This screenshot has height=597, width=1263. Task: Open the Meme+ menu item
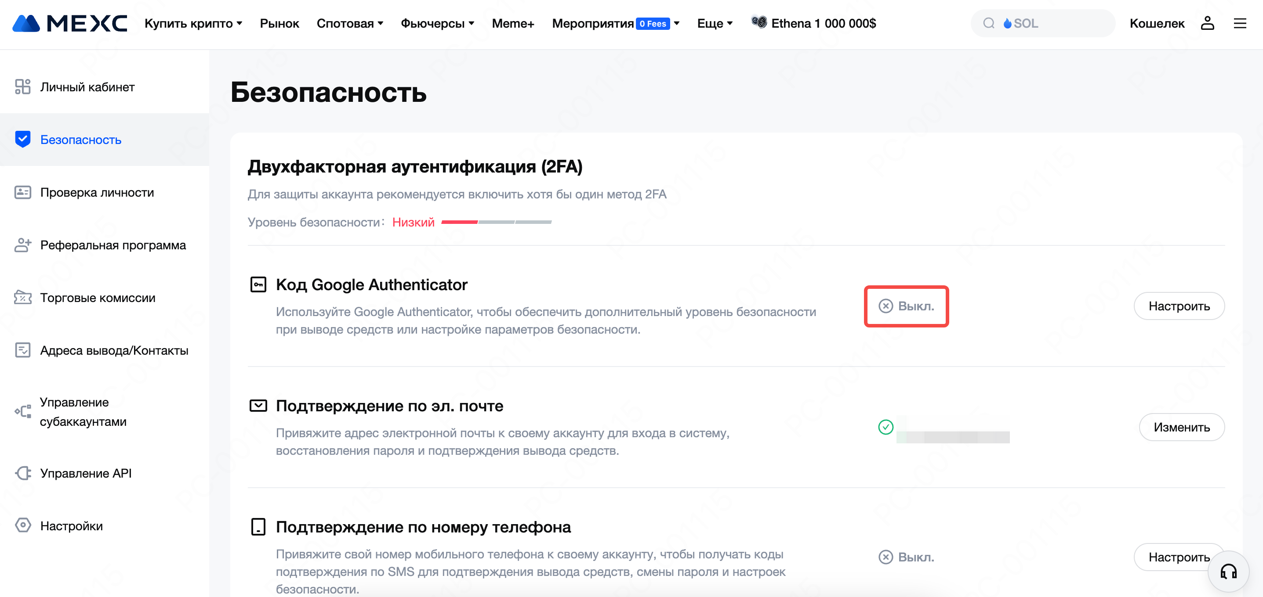click(513, 23)
